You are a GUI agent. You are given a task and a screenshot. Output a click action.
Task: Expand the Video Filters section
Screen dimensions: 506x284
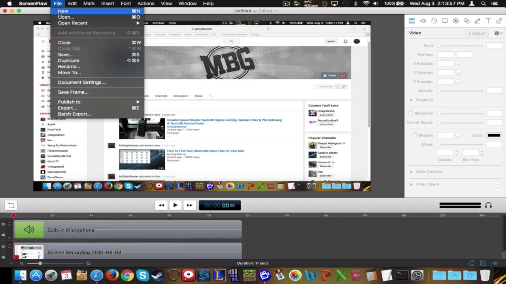[x=411, y=184]
